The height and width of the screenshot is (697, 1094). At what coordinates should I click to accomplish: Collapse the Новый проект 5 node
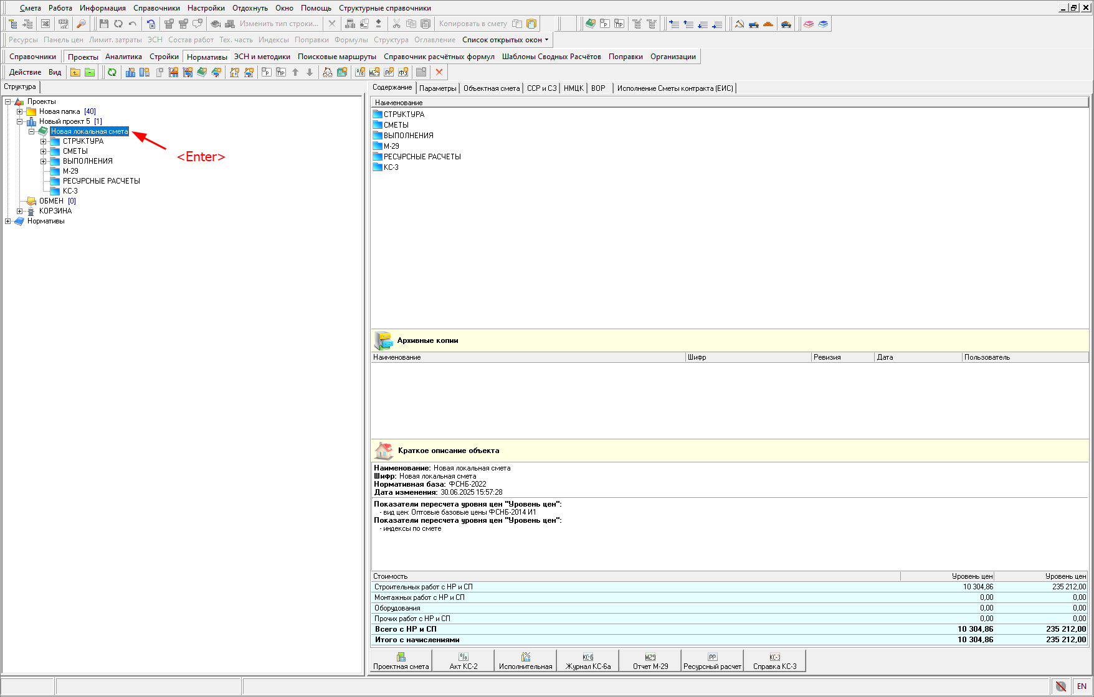(19, 121)
